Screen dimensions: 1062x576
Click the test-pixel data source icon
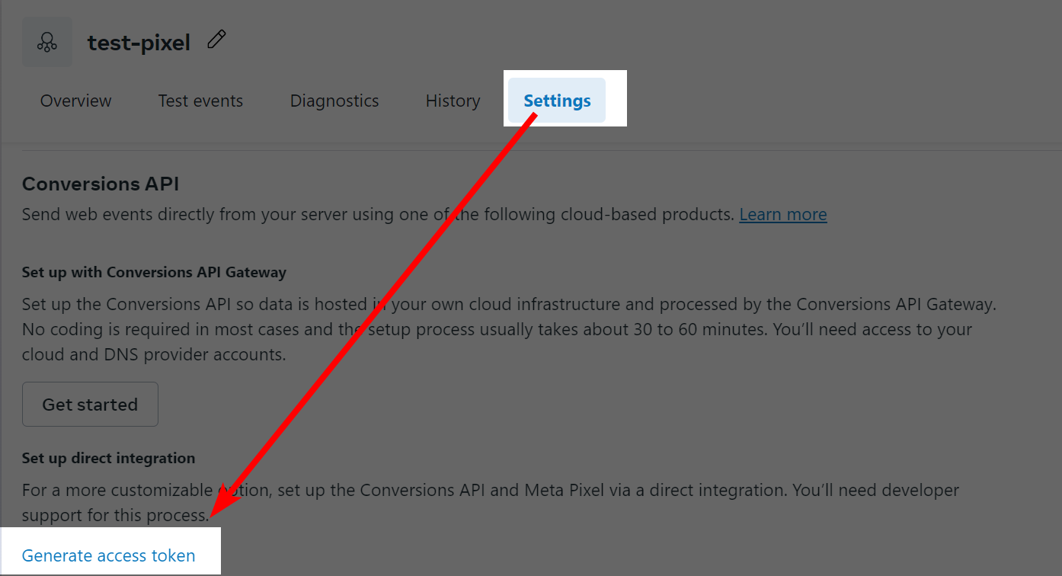point(47,42)
